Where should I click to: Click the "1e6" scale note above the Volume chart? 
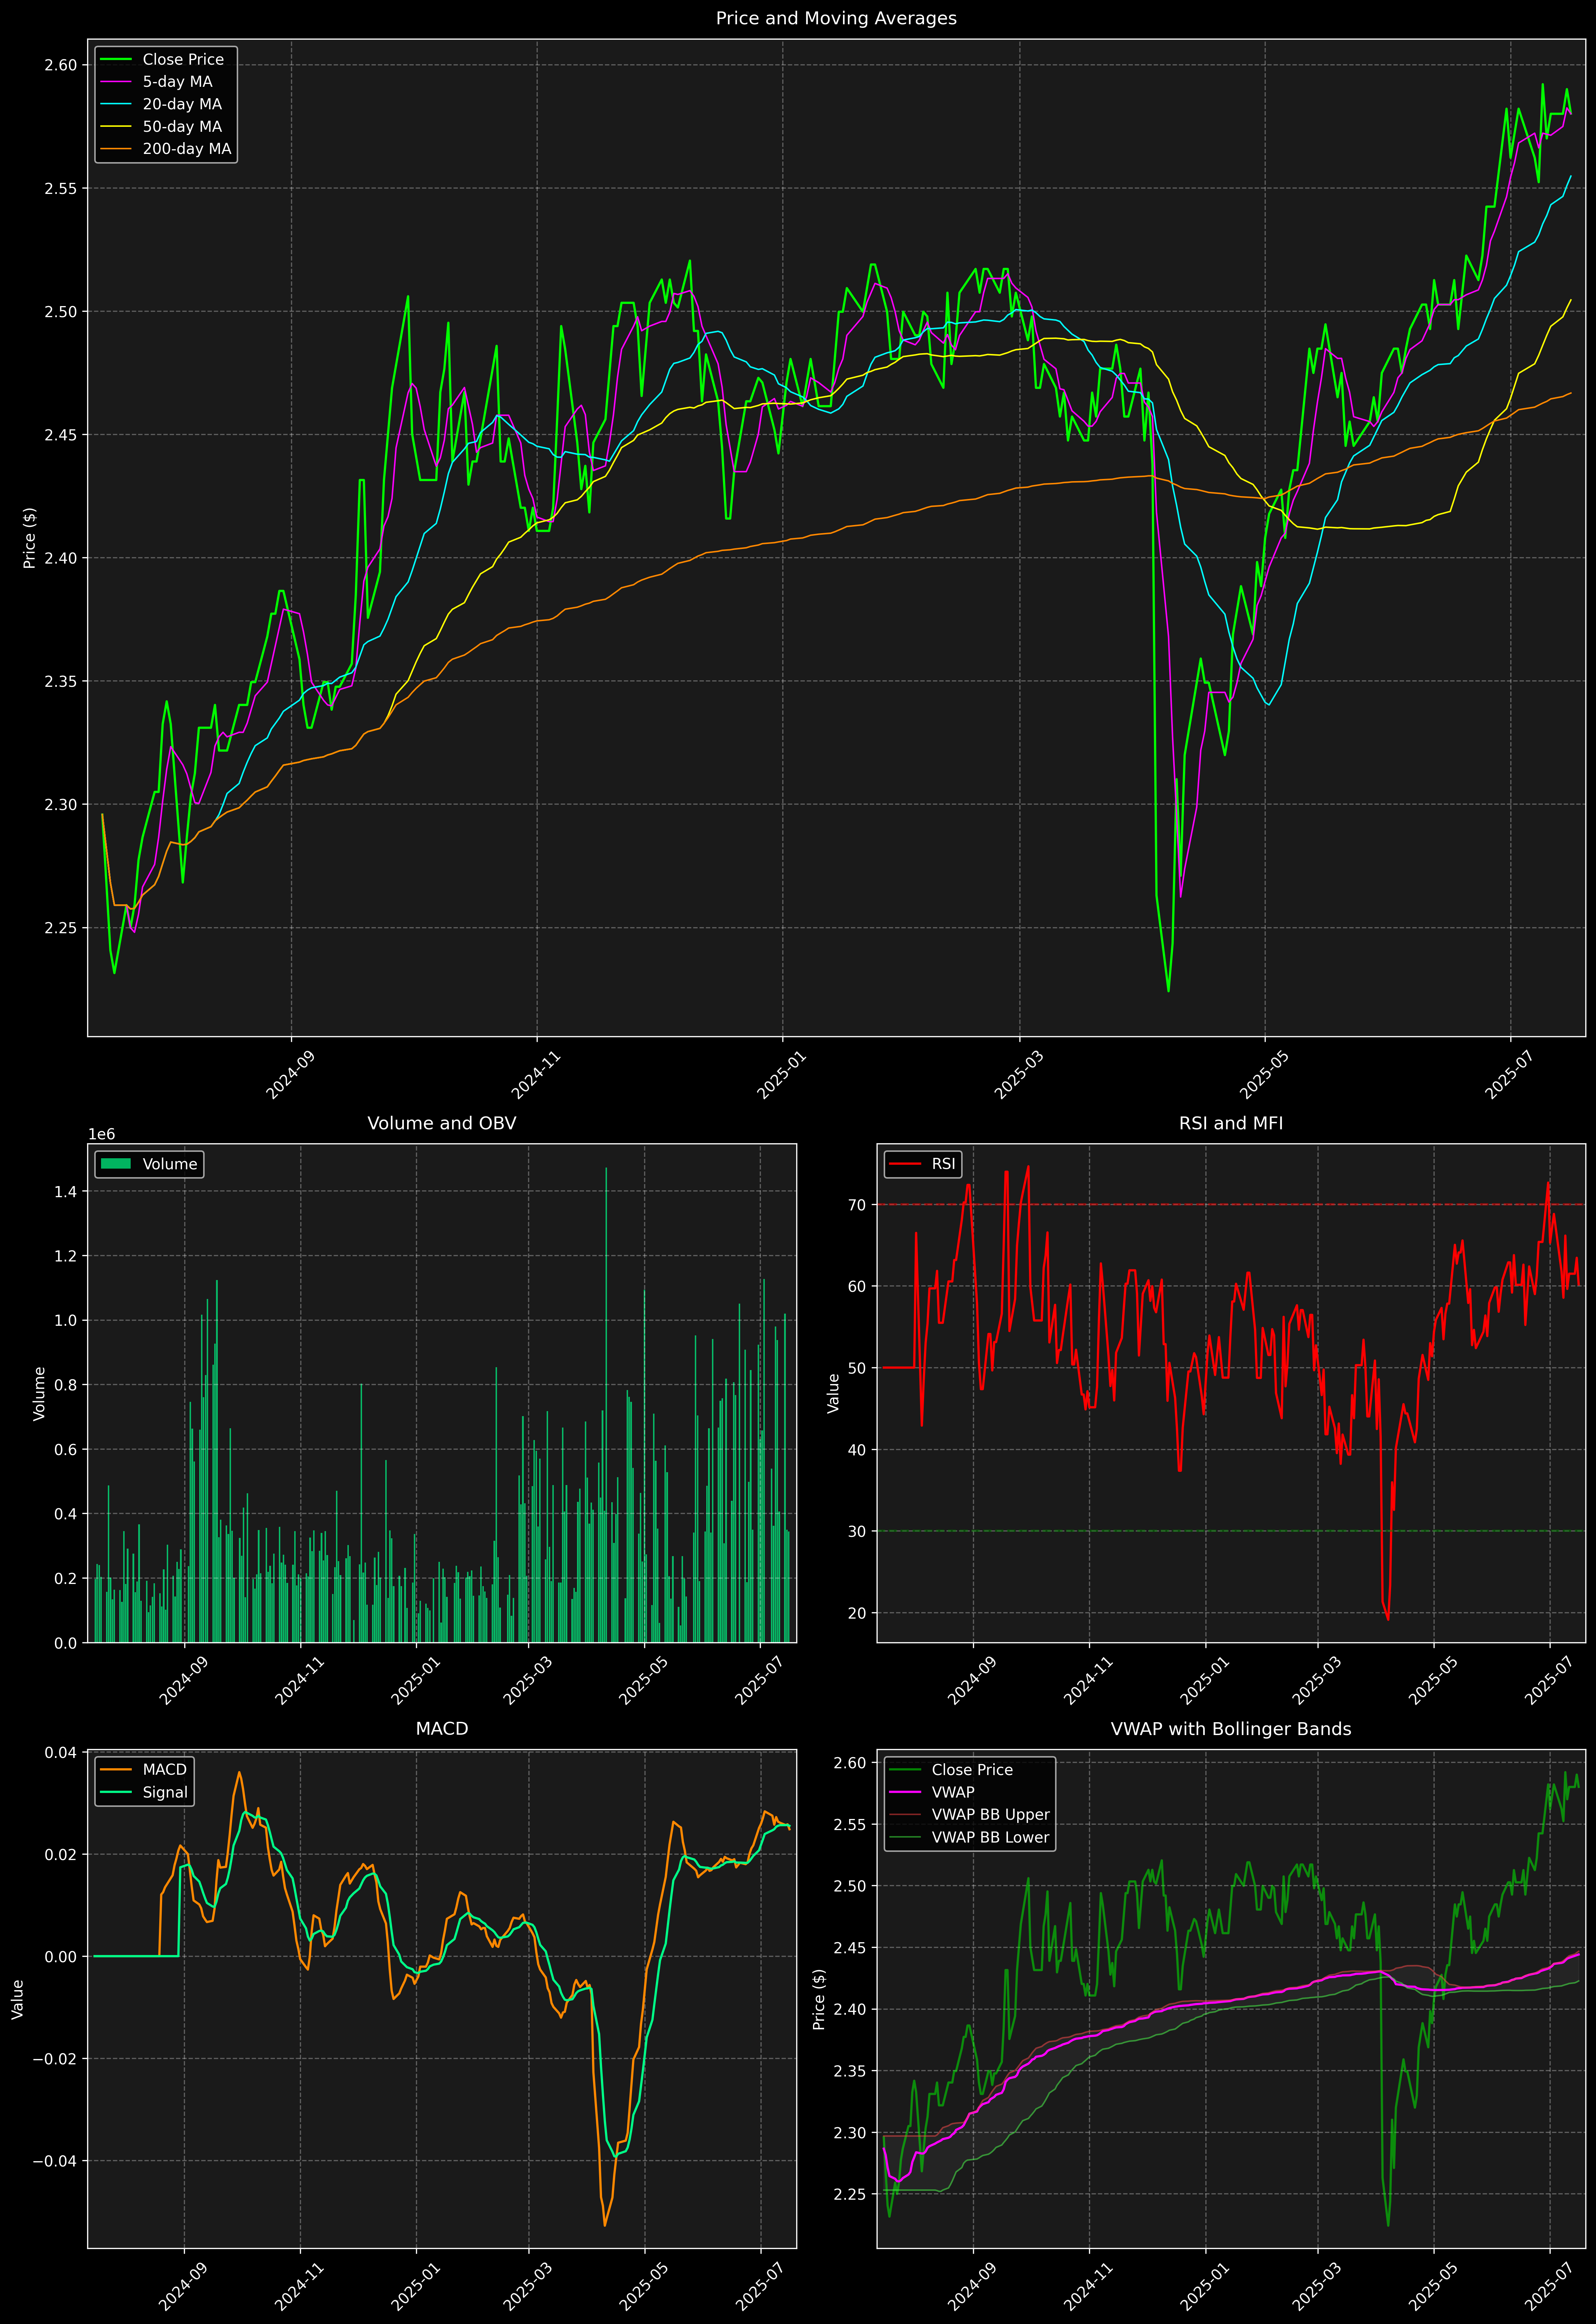click(102, 1134)
